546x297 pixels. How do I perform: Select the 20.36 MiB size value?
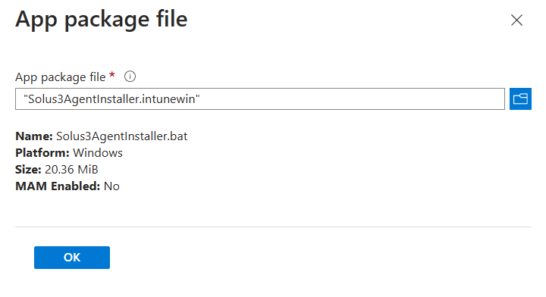(x=71, y=170)
